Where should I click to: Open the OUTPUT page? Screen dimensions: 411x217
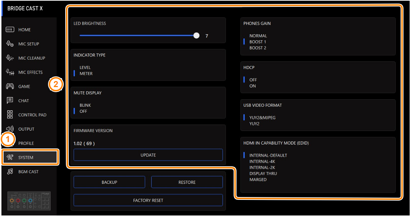(x=26, y=129)
